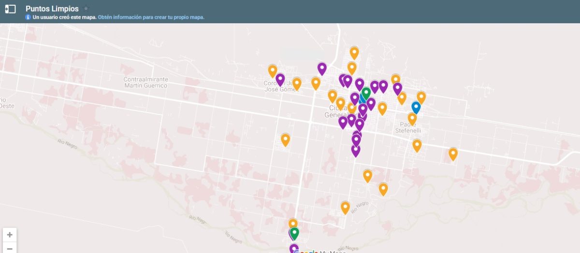Screen dimensions: 580x253
Task: Click the Puntos Limpios map title
Action: click(52, 9)
